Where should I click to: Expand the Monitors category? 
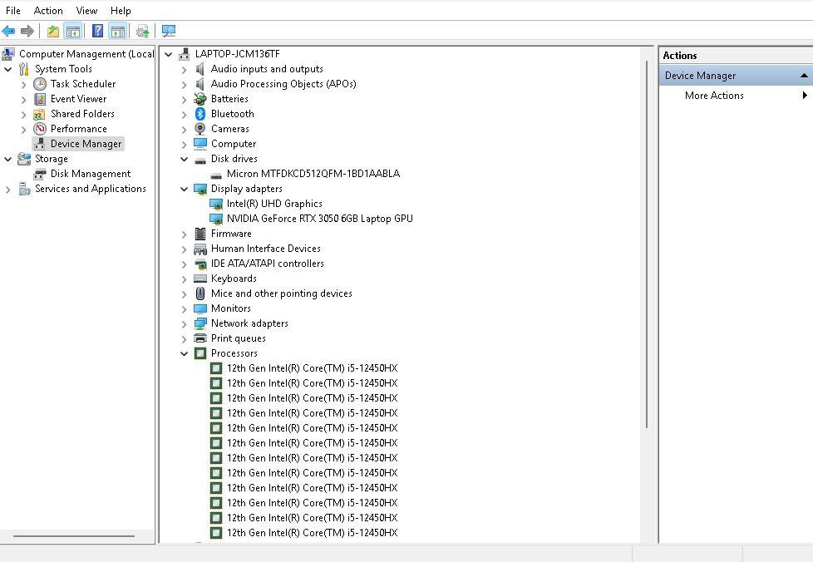(x=184, y=309)
